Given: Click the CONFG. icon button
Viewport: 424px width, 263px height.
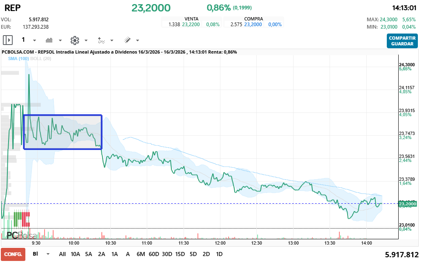Looking at the screenshot, I should coord(13,254).
